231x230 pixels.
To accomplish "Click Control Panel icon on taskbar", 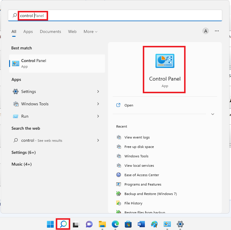I will 167,224.
